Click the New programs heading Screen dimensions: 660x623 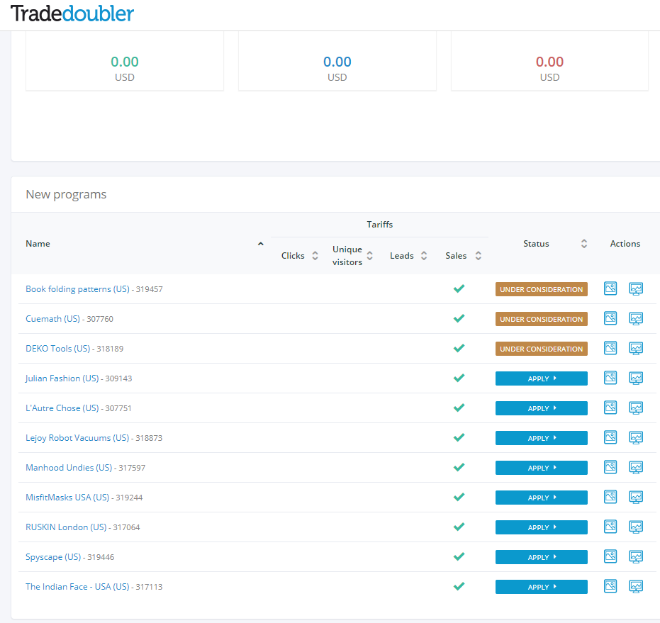pos(66,194)
